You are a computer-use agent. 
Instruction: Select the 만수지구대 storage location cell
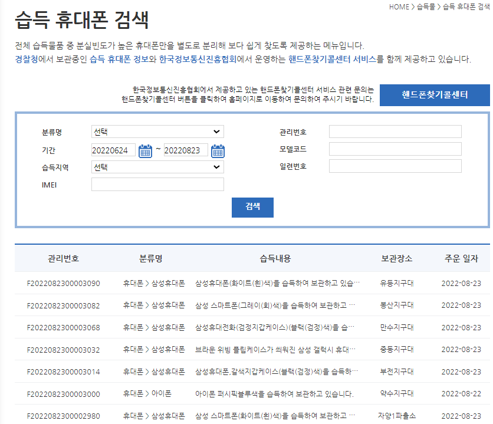coord(397,327)
